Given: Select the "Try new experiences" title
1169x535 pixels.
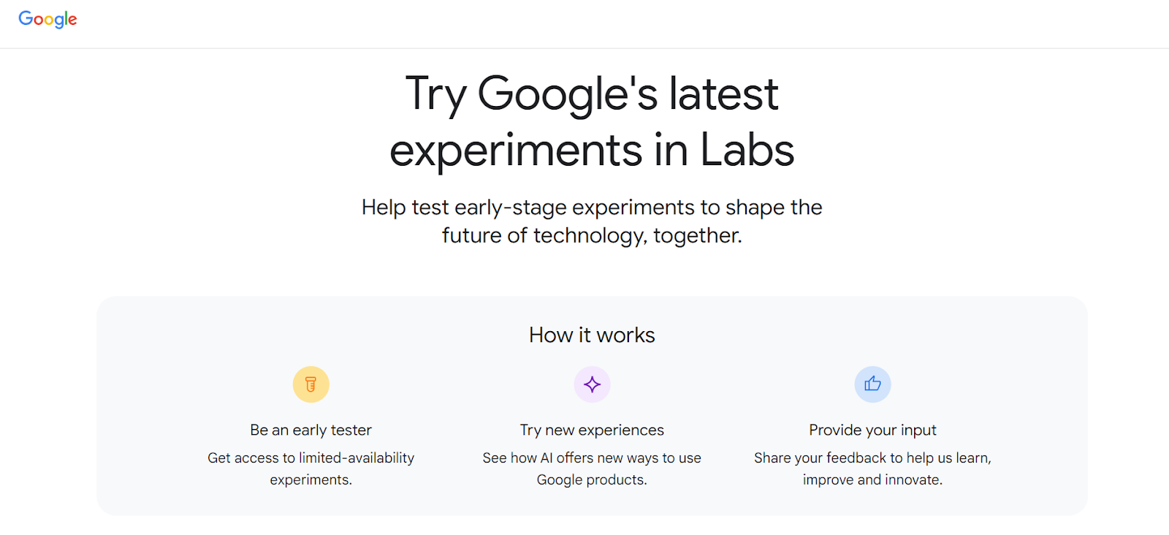Looking at the screenshot, I should click(x=592, y=430).
